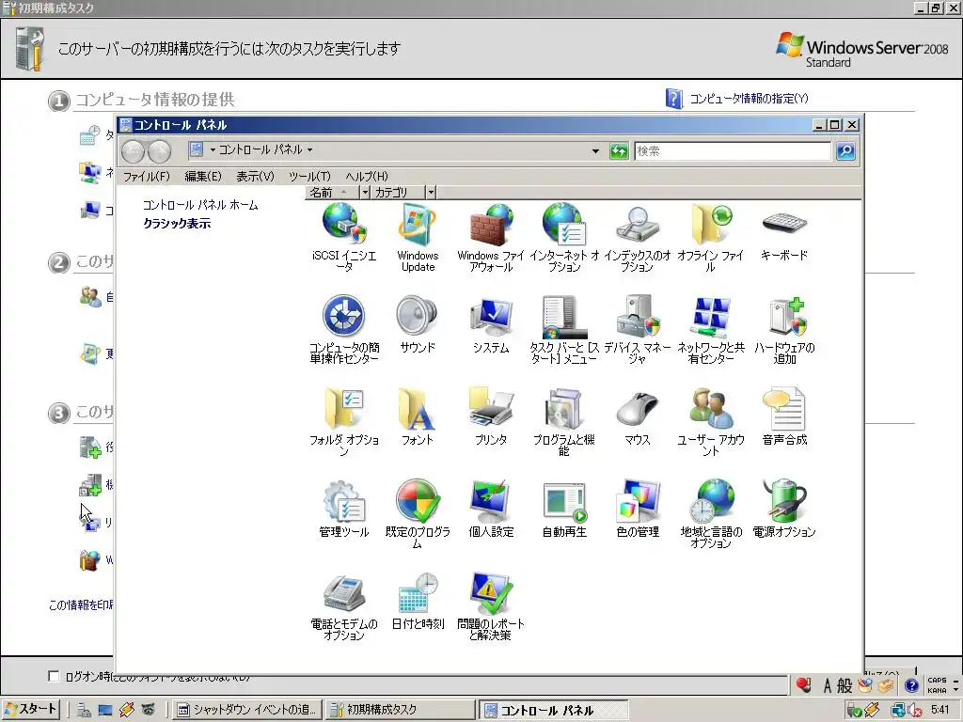Expand the コントロール パネル breadcrumb arrow
Viewport: 963px width, 722px height.
pyautogui.click(x=309, y=149)
